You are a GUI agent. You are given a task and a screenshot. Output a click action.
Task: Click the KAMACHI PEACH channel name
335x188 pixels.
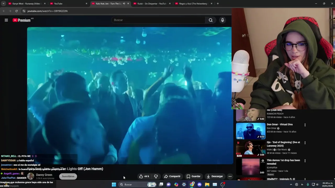point(275,114)
